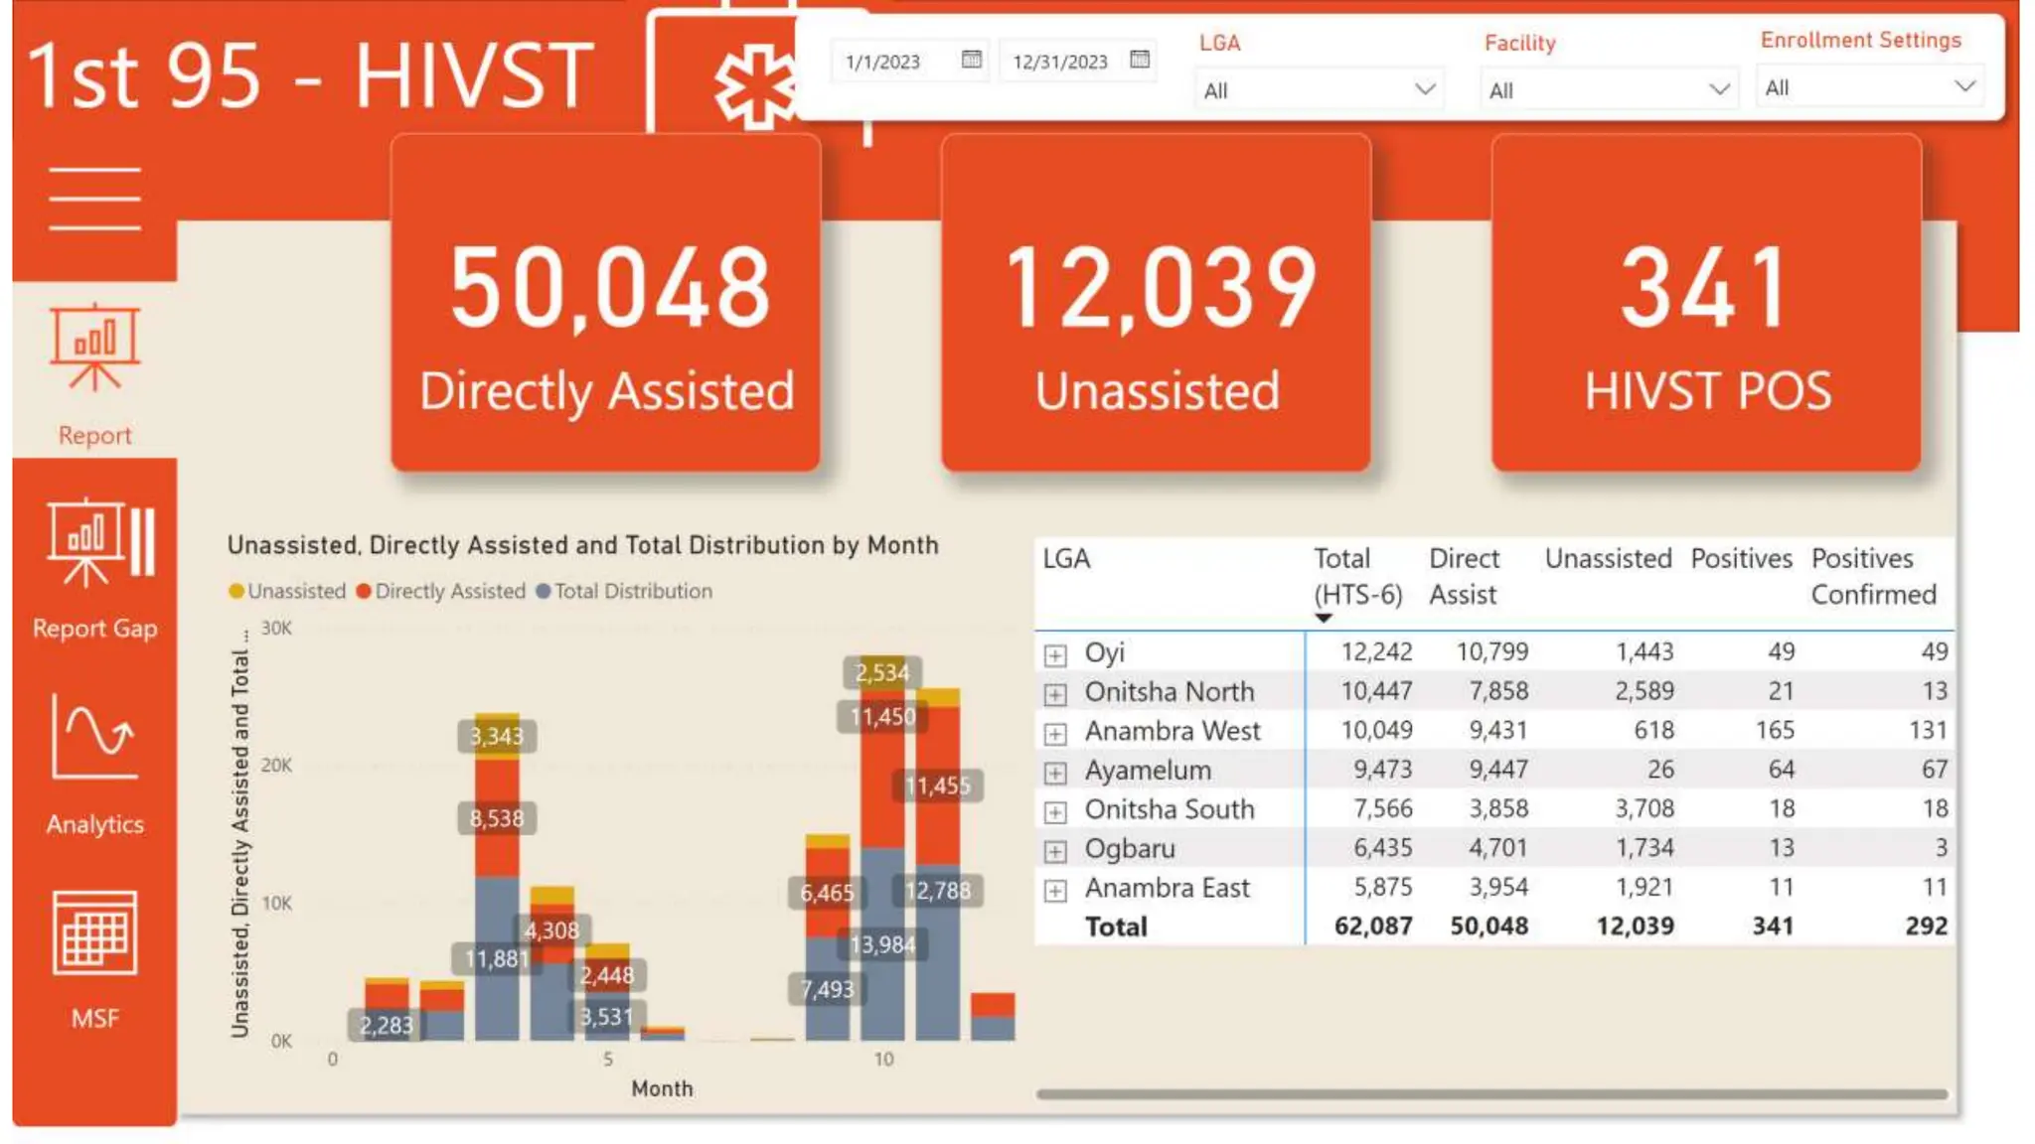2035x1144 pixels.
Task: Expand the Anambra West row
Action: click(x=1055, y=733)
